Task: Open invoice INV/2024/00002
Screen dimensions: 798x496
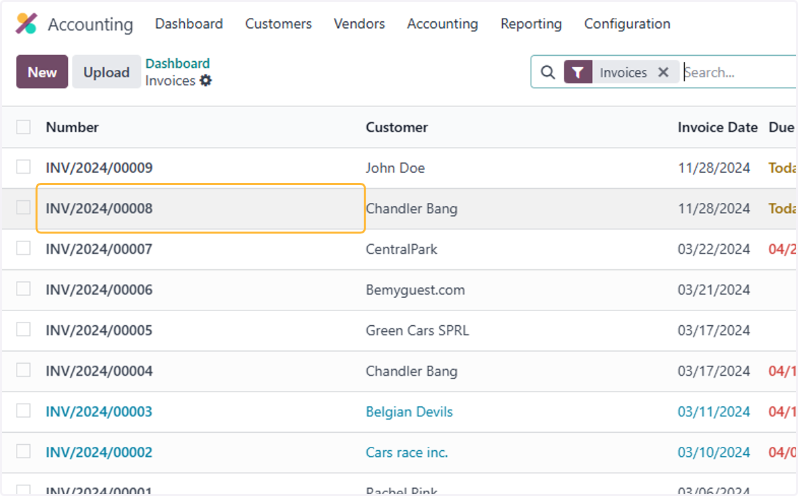Action: click(x=99, y=451)
